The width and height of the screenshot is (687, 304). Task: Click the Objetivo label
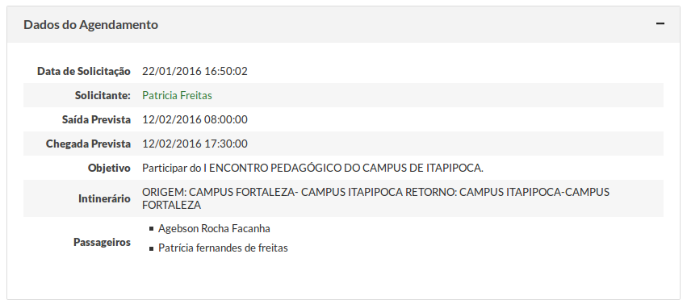(109, 168)
